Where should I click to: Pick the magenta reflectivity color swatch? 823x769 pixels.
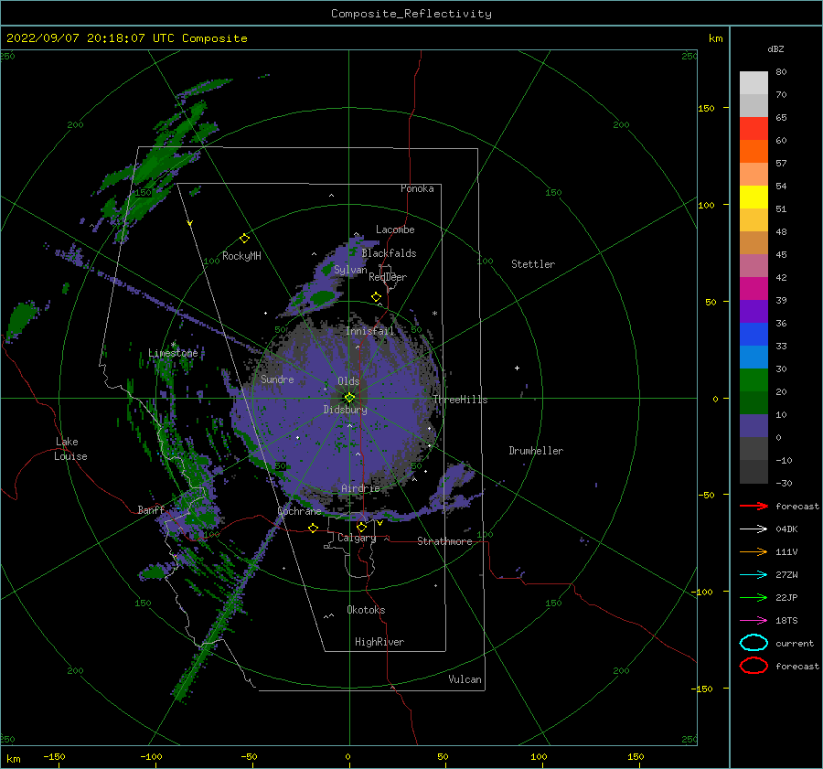[x=754, y=289]
